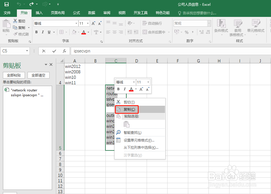This screenshot has height=194, width=271.
Task: Click the Align Left icon
Action: [108, 32]
